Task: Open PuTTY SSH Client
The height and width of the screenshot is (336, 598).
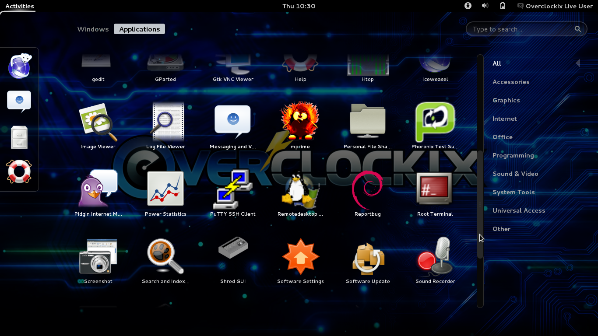Action: click(233, 193)
